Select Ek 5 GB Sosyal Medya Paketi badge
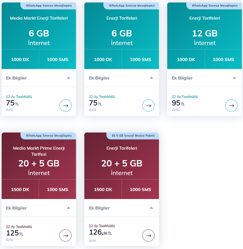Screen dimensions: 243x249 133,136
